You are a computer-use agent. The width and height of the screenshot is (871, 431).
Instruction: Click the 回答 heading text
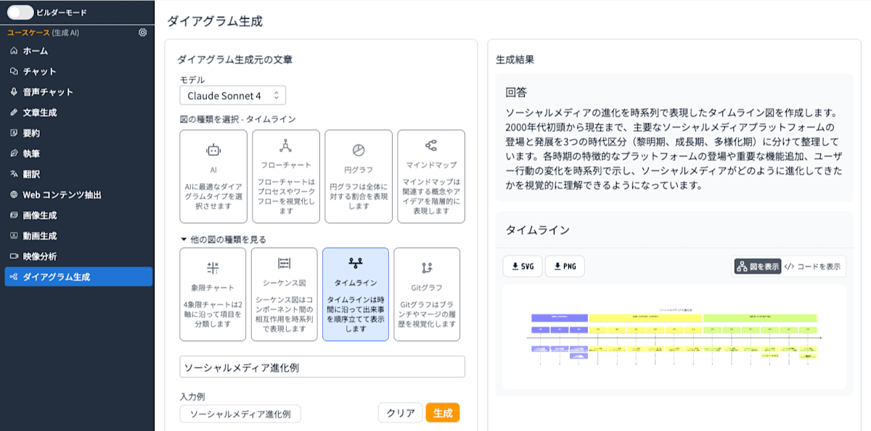pos(516,93)
